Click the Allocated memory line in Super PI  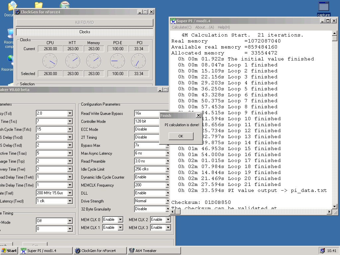click(224, 53)
